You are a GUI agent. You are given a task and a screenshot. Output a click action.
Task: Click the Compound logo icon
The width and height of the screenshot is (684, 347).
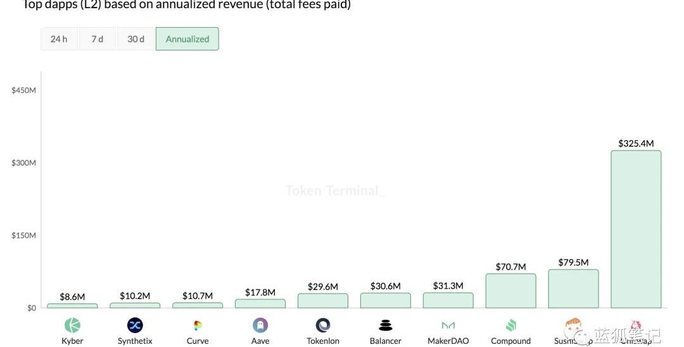click(511, 326)
